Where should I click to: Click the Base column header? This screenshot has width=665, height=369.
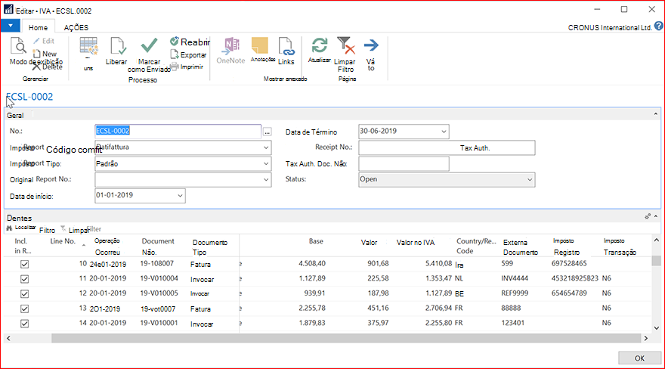[316, 241]
